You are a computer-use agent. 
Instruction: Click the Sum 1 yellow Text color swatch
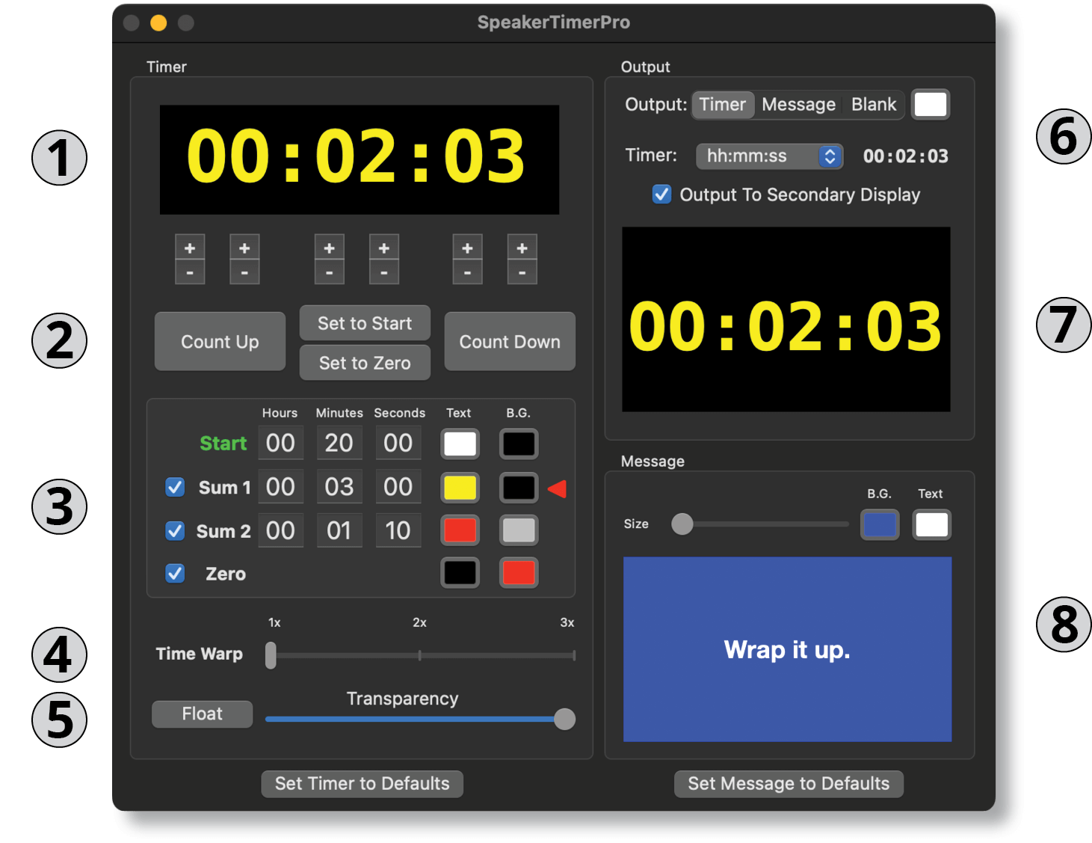click(460, 487)
